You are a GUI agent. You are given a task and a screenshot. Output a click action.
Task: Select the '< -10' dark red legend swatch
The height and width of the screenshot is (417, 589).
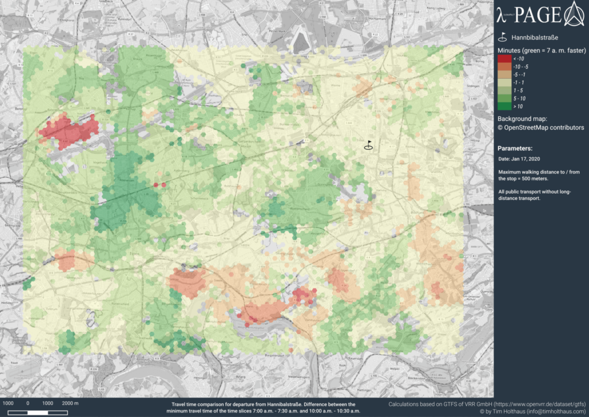coord(504,58)
